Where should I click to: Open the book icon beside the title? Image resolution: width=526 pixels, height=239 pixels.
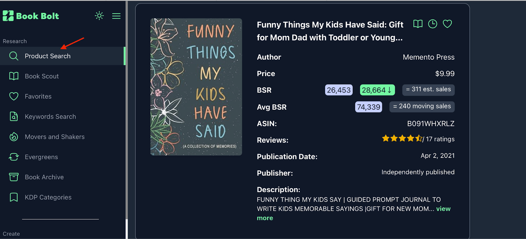[418, 24]
